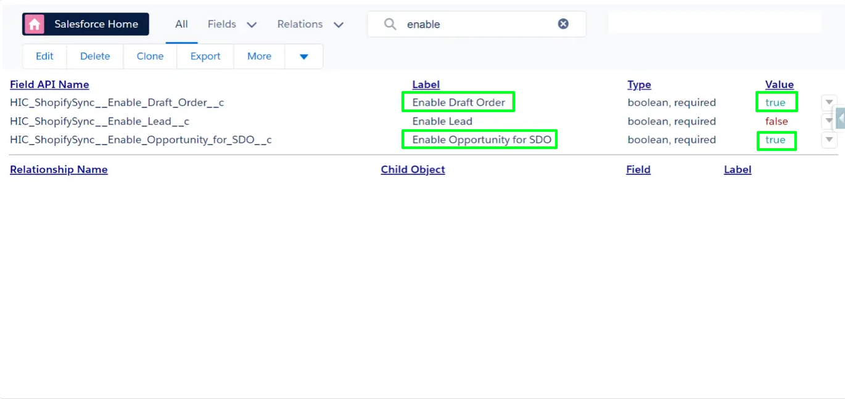Image resolution: width=845 pixels, height=399 pixels.
Task: Click the Clone button
Action: [x=150, y=56]
